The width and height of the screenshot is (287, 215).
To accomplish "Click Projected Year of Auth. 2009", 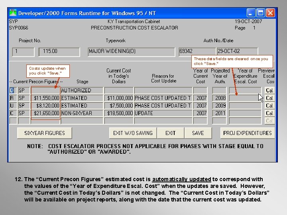I will [x=219, y=106].
